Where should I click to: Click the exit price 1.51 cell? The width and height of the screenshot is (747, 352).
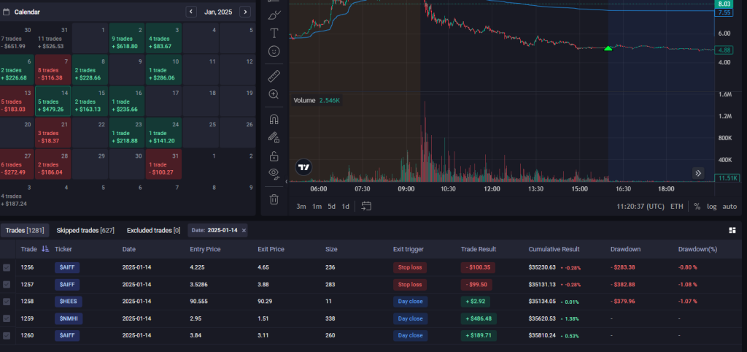pyautogui.click(x=264, y=318)
